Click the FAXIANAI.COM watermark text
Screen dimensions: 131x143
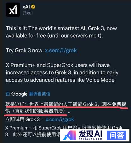pos(90,139)
